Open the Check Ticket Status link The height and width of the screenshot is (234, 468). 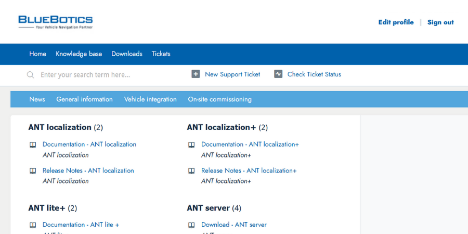point(314,74)
